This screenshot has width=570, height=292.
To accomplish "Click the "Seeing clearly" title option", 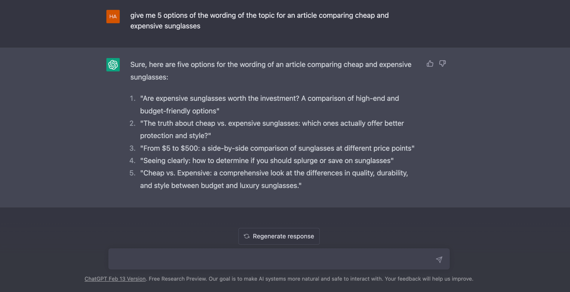I will click(x=267, y=161).
